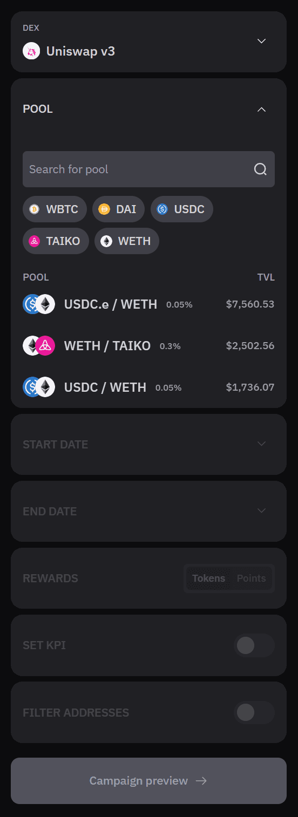This screenshot has height=817, width=298.
Task: Click the Uniswap v3 logo icon
Action: [x=31, y=51]
